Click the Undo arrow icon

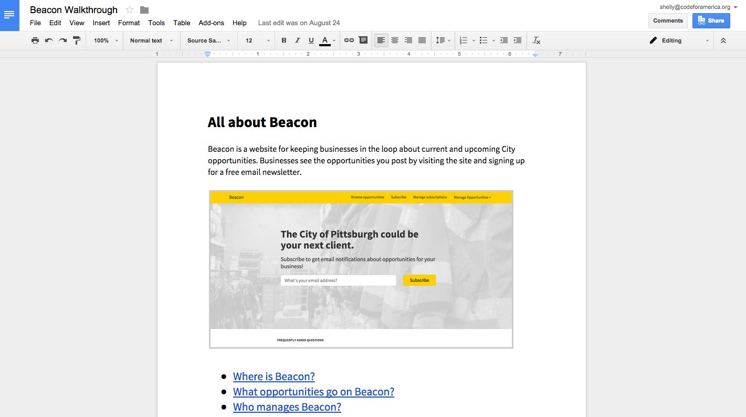pyautogui.click(x=49, y=40)
